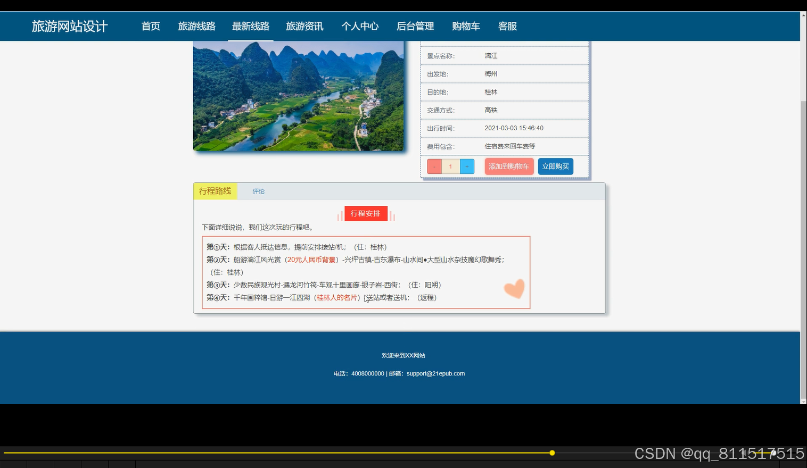Increase quantity with the + stepper

click(467, 166)
